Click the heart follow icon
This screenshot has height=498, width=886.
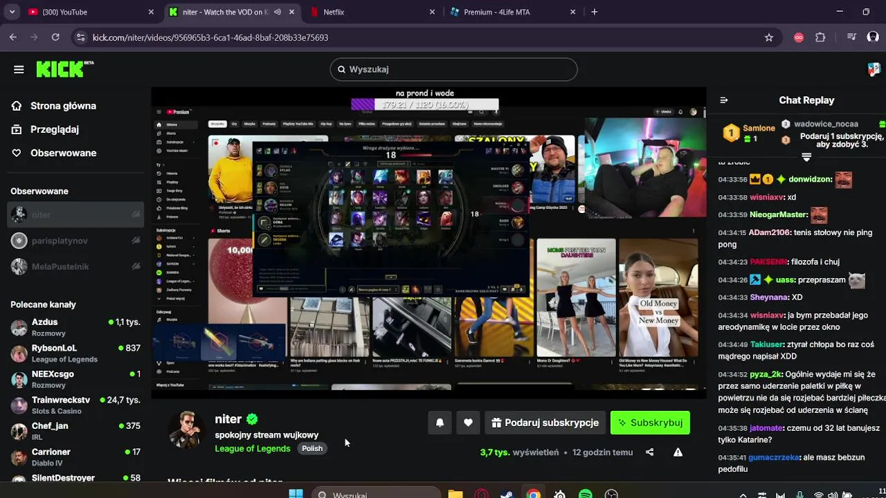click(x=468, y=423)
